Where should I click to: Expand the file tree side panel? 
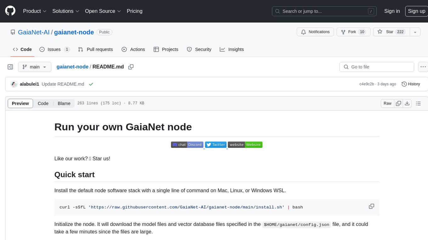10,67
